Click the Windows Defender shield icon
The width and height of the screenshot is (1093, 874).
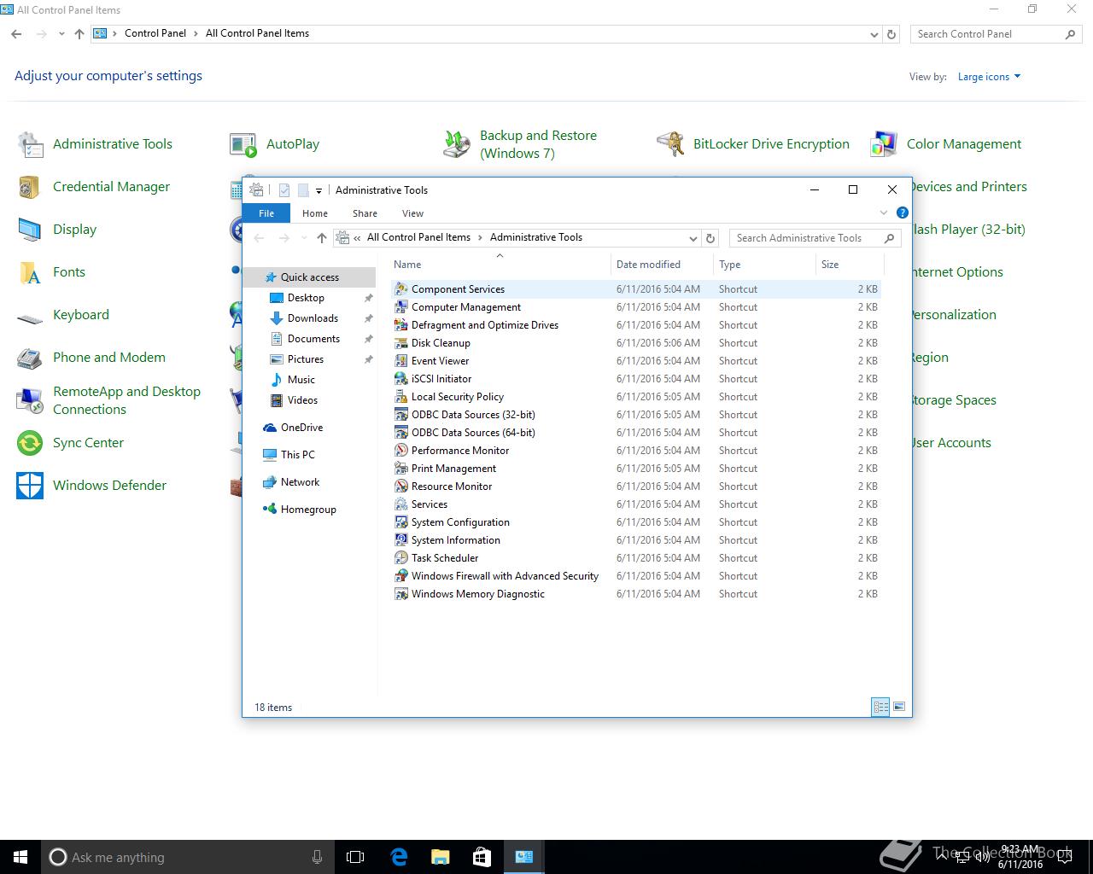(30, 486)
